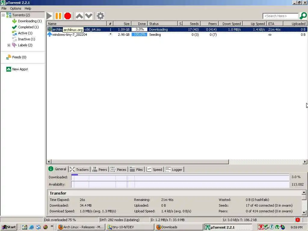This screenshot has width=308, height=231.
Task: Stop torrent with red stop button
Action: (x=68, y=16)
